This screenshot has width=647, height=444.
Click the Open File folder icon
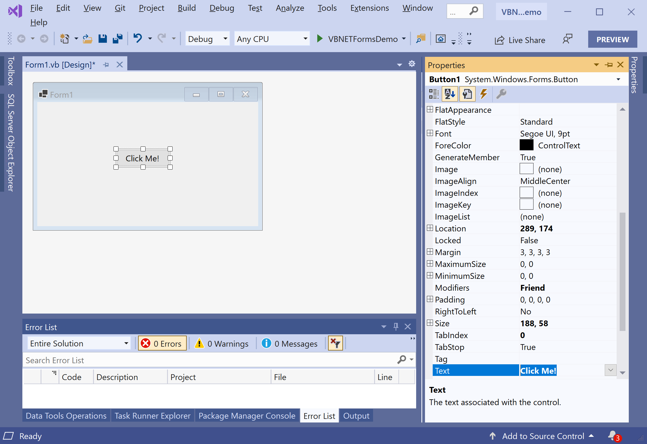pyautogui.click(x=88, y=39)
